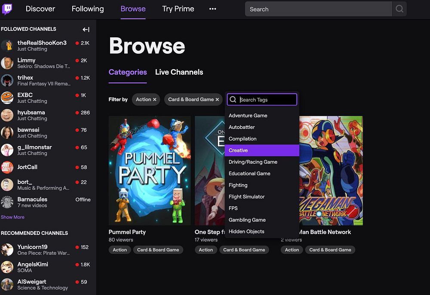The width and height of the screenshot is (430, 295).
Task: Open theRealShooKon3 channel avatar
Action: [7, 46]
